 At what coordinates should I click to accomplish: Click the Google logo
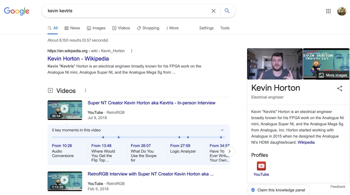tap(17, 11)
